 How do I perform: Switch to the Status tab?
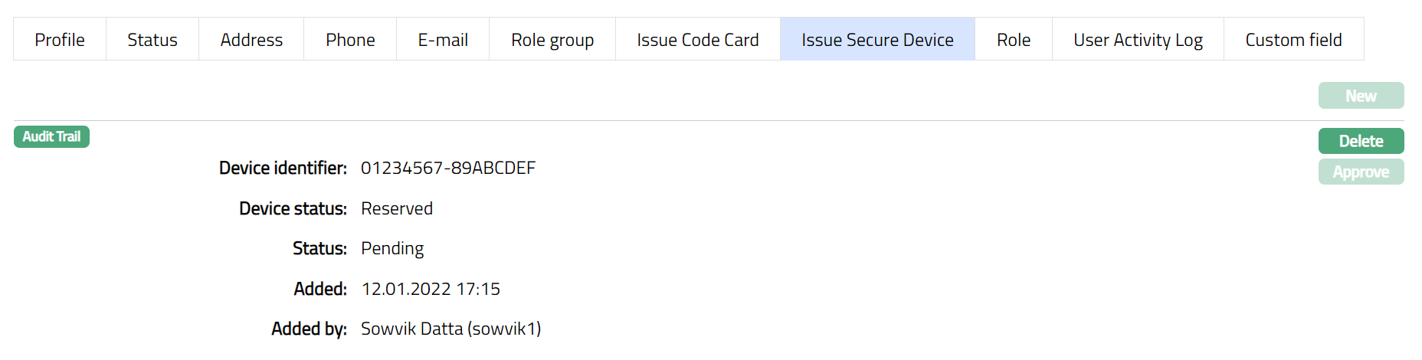[152, 40]
